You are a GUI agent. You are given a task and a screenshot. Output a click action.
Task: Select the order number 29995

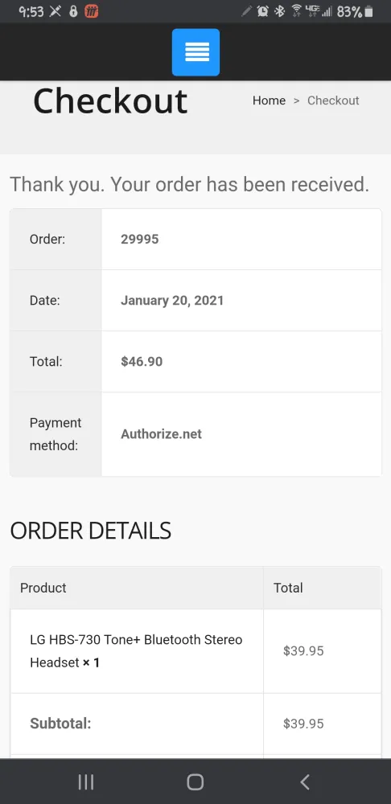tap(139, 240)
